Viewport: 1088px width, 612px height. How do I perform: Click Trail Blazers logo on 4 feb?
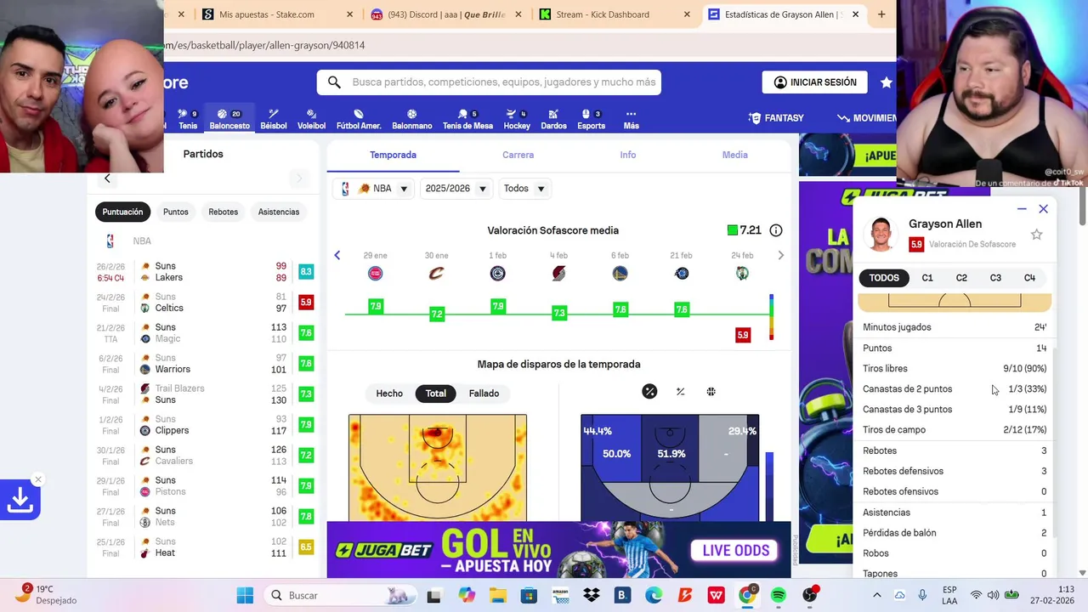(558, 274)
